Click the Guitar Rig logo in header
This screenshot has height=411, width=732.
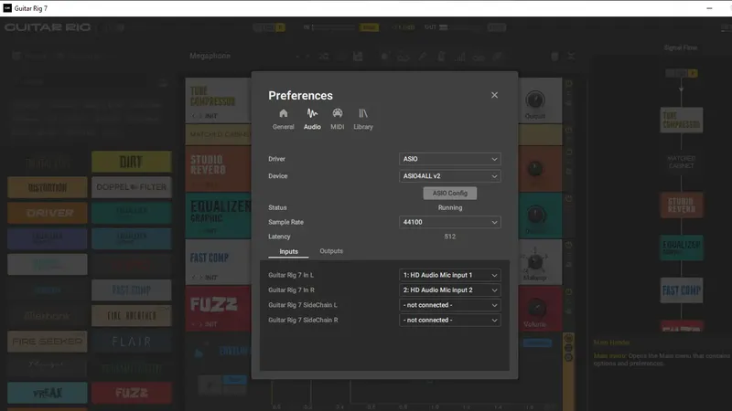point(48,27)
